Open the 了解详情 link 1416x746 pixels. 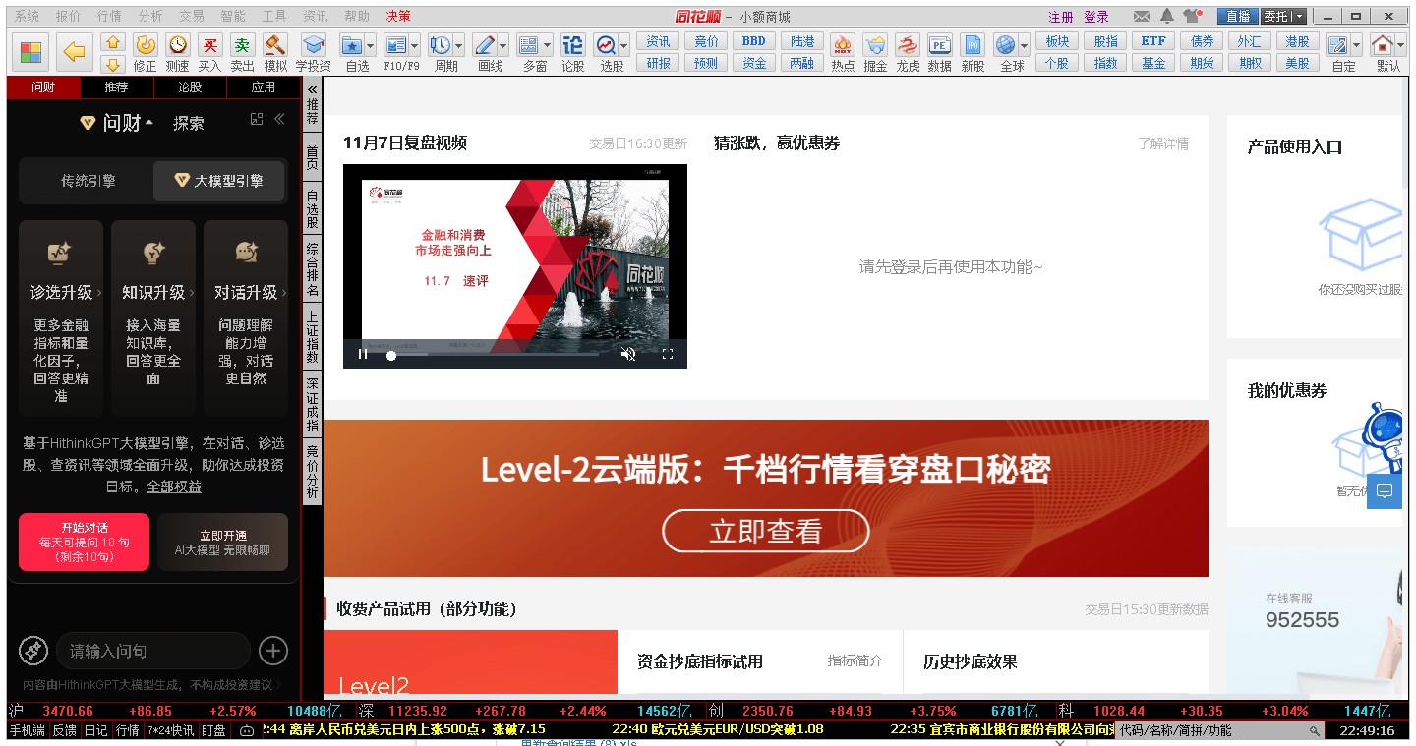[x=1163, y=143]
